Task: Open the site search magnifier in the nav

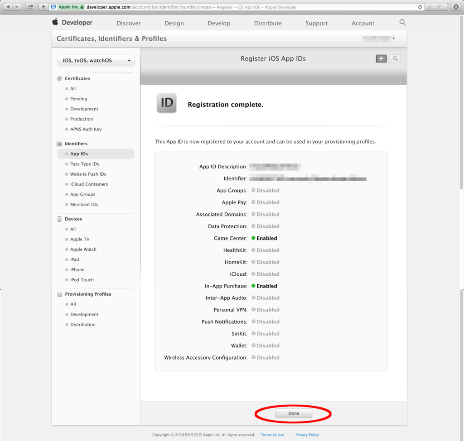Action: [402, 22]
